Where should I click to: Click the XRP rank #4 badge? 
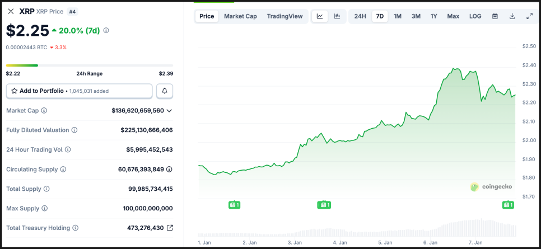(x=73, y=11)
